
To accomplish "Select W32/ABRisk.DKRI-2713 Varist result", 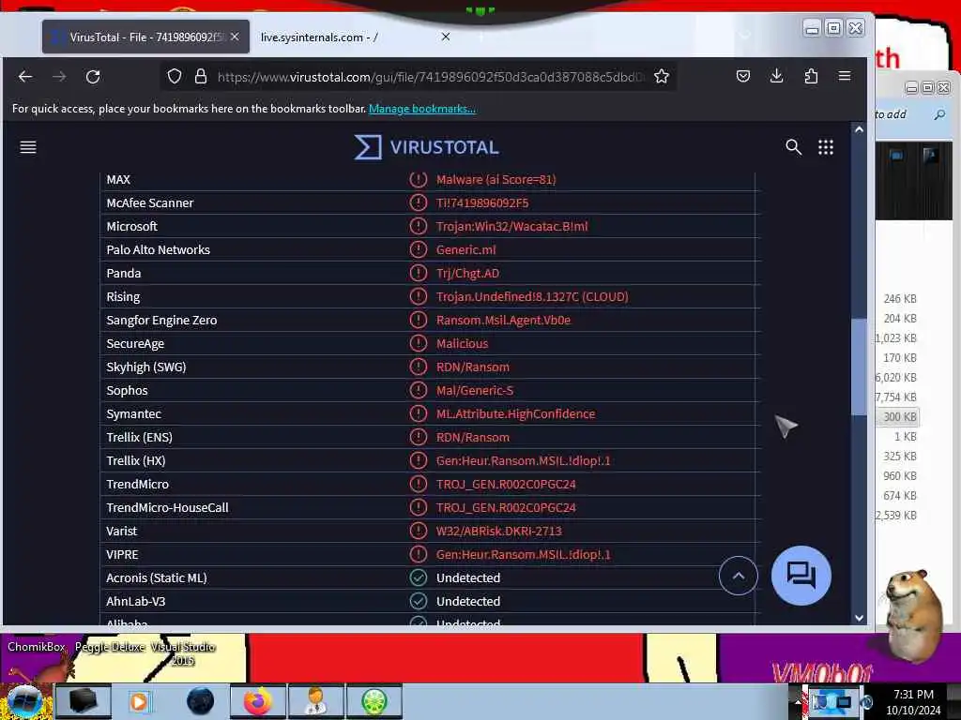I will pos(499,531).
